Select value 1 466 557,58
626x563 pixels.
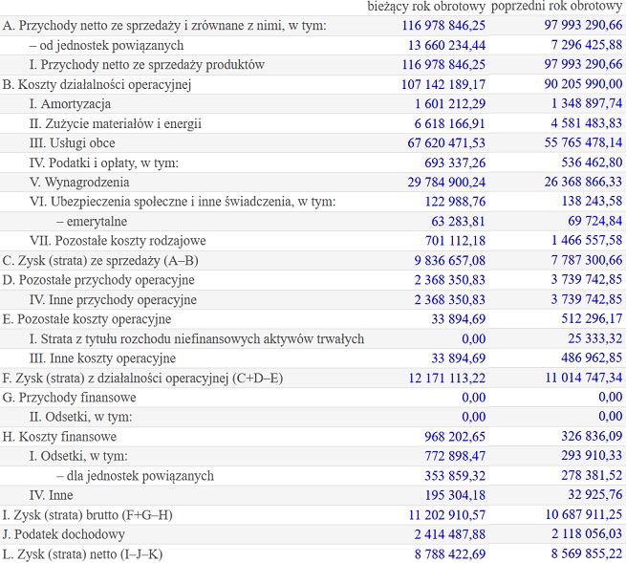coord(587,240)
